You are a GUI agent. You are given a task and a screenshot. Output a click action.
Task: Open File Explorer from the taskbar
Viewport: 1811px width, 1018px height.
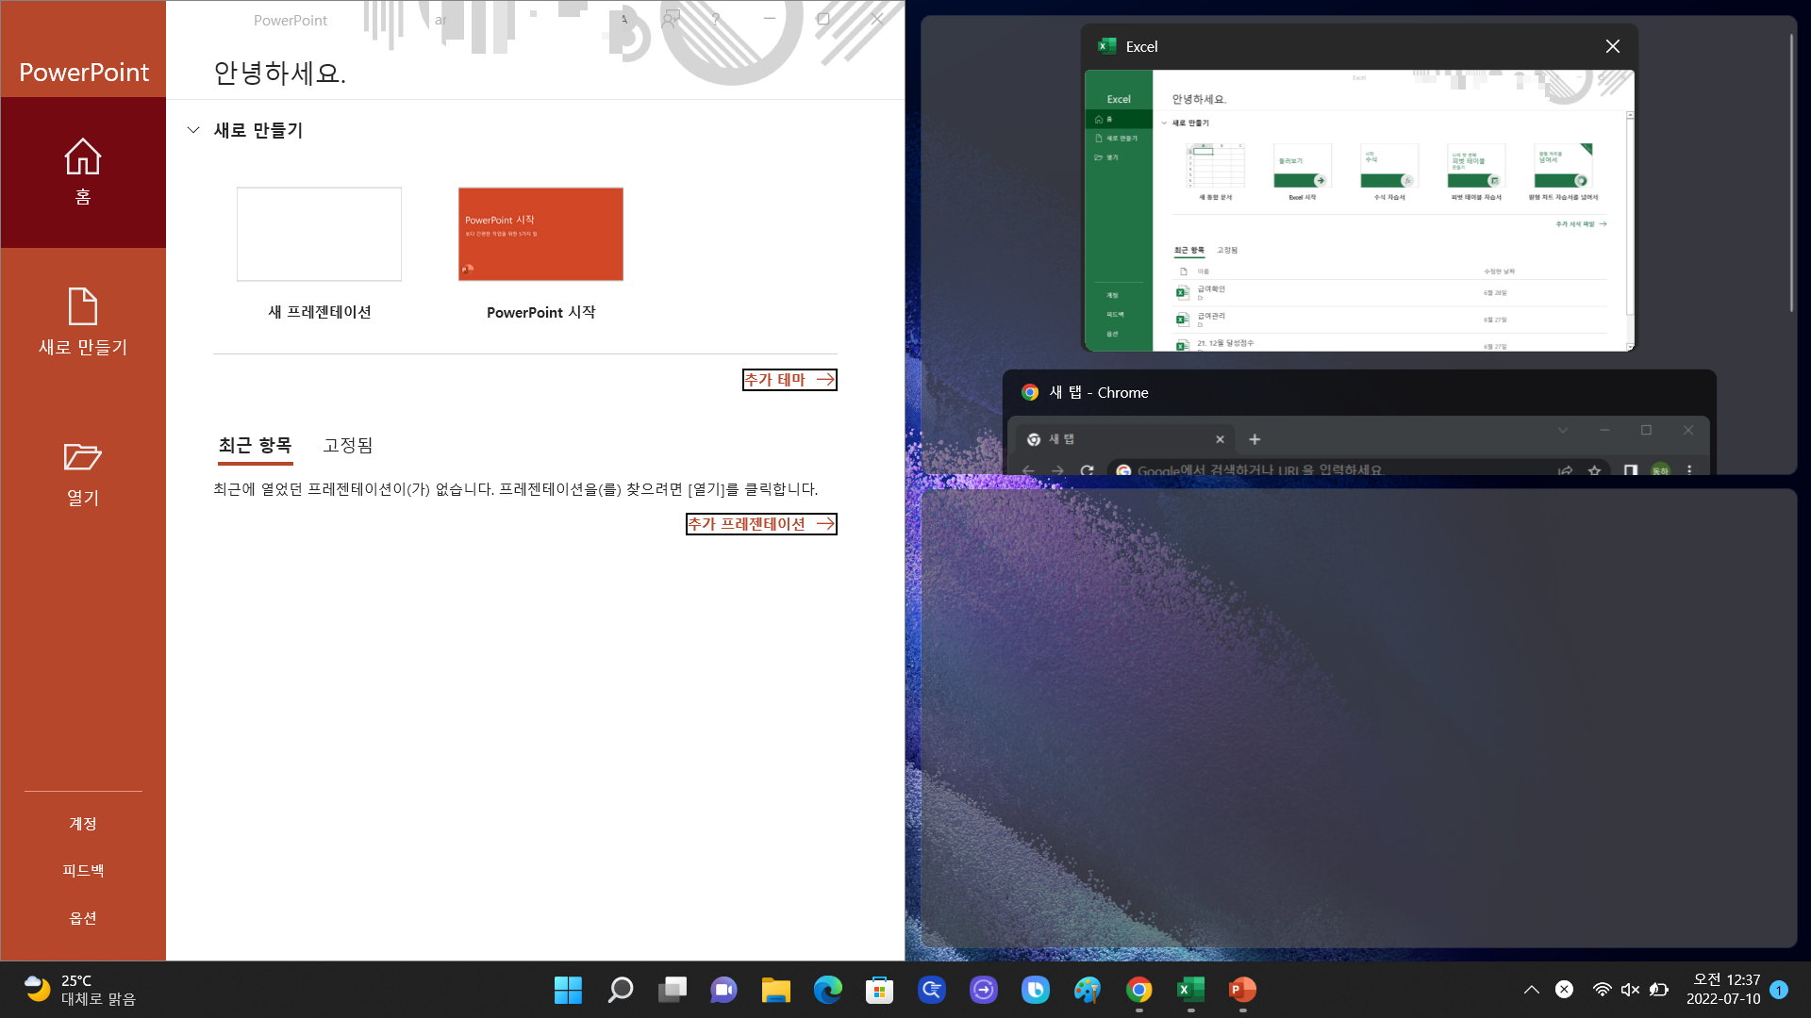(775, 990)
